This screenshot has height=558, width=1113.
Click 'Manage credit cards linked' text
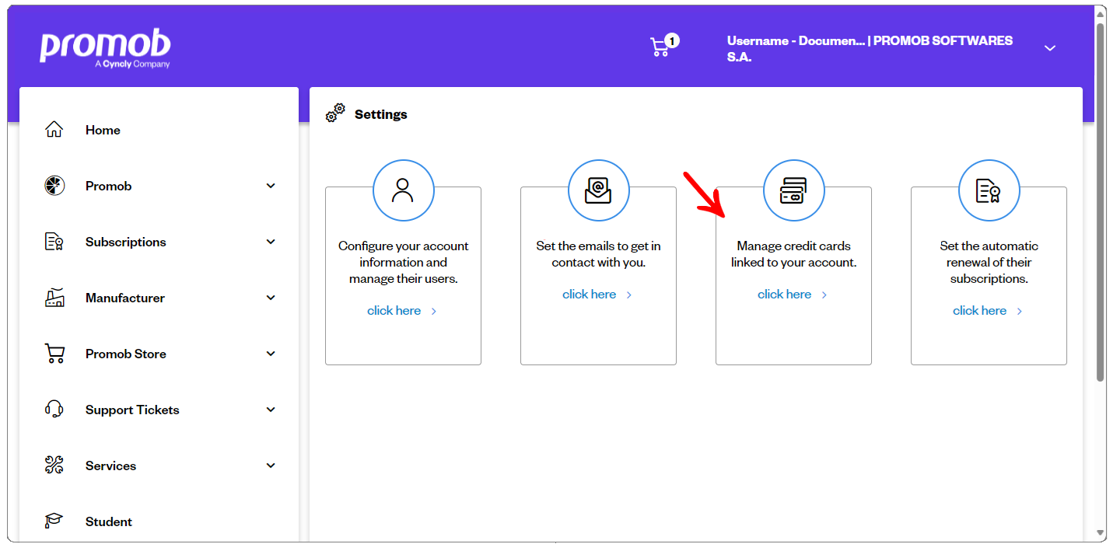793,254
